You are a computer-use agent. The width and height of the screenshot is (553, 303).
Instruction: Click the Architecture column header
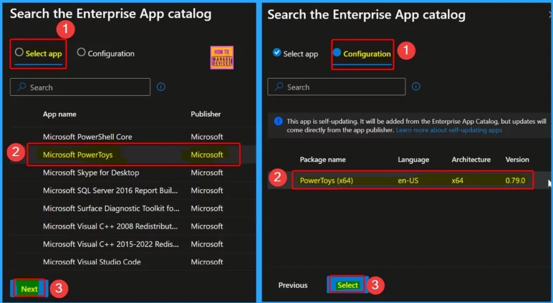pos(471,160)
